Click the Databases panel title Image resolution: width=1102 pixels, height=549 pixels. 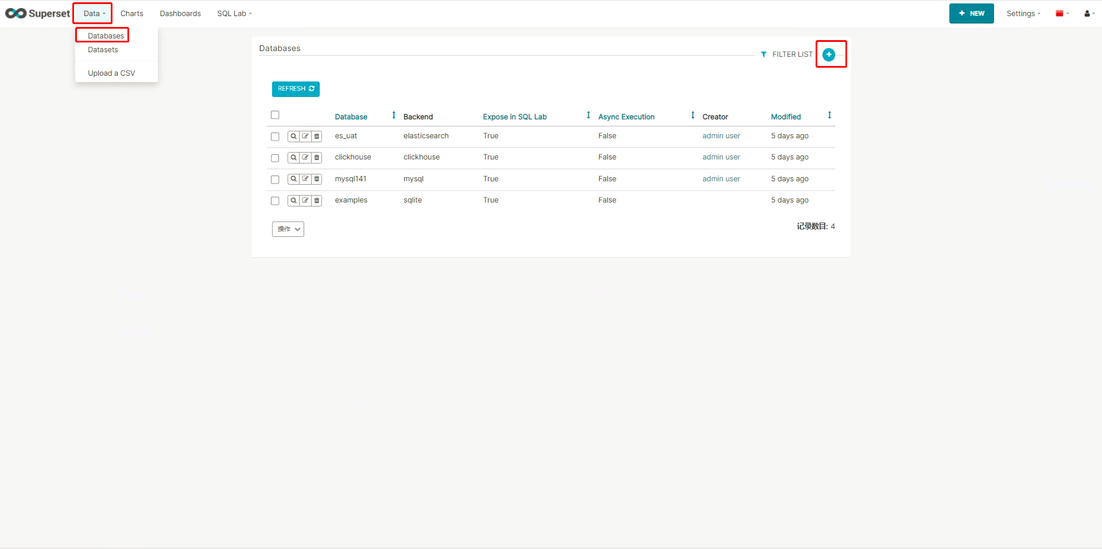[280, 48]
